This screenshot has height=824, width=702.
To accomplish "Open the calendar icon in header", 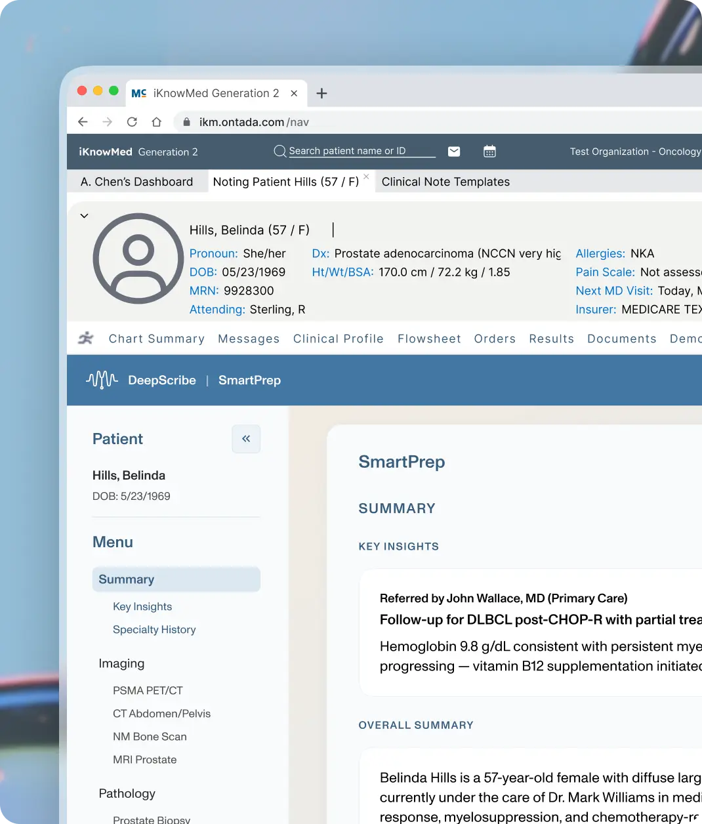I will [x=489, y=152].
